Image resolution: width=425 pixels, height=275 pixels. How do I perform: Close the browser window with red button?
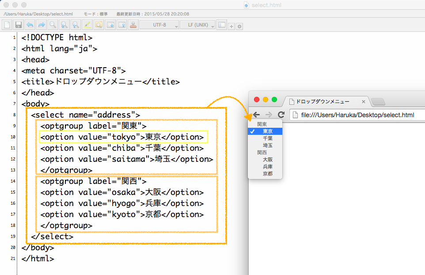(256, 99)
